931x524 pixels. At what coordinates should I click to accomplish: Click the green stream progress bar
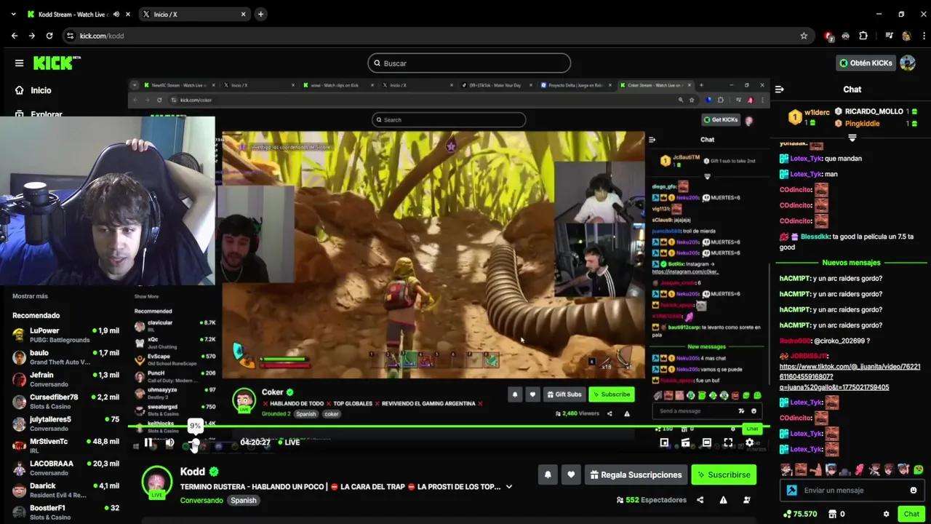click(449, 426)
